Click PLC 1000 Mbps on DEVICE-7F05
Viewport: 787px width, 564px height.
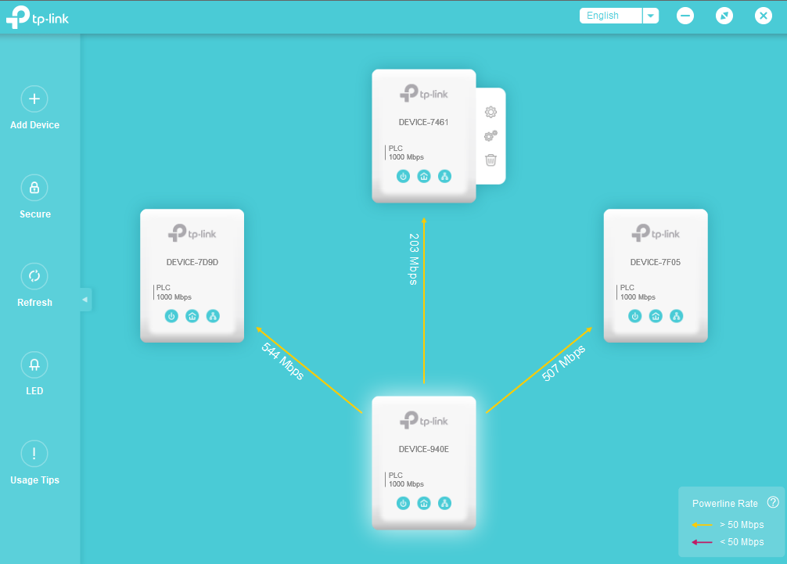coord(637,292)
